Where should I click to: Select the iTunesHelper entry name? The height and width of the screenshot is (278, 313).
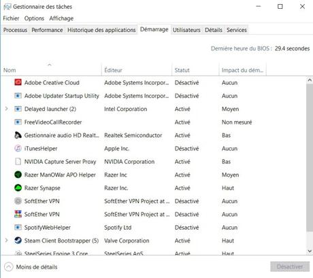coord(41,148)
